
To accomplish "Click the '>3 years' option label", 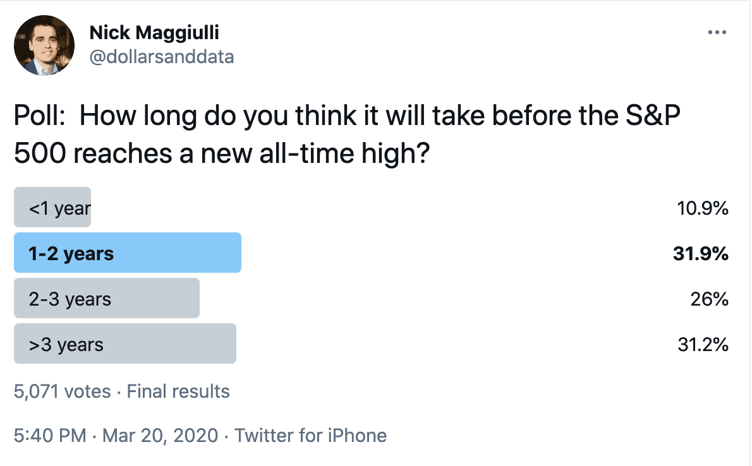I will tap(66, 345).
